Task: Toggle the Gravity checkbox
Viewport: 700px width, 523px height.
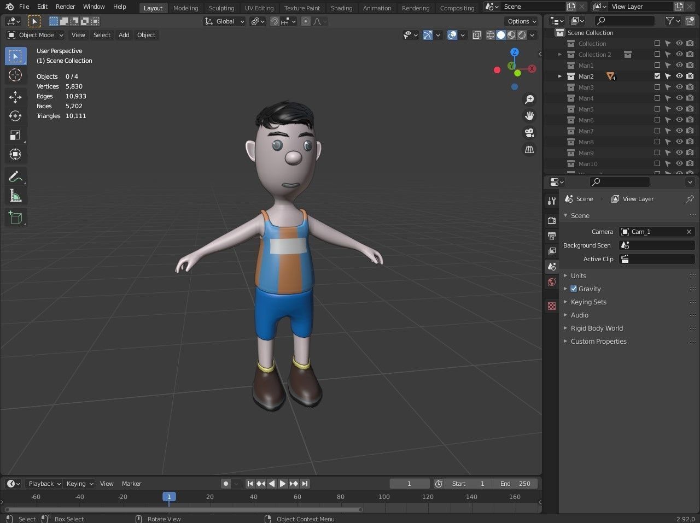Action: click(x=574, y=289)
